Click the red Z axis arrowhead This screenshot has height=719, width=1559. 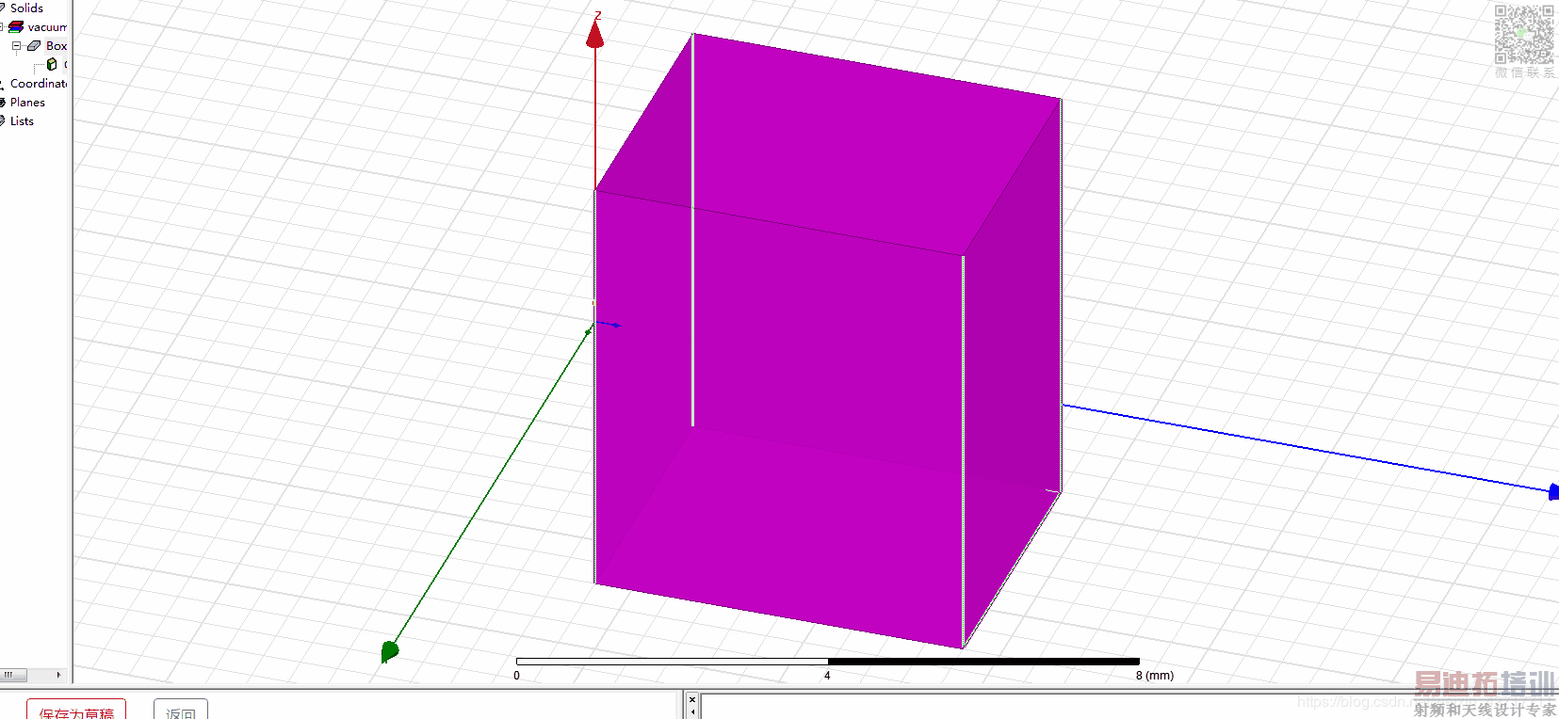(594, 34)
